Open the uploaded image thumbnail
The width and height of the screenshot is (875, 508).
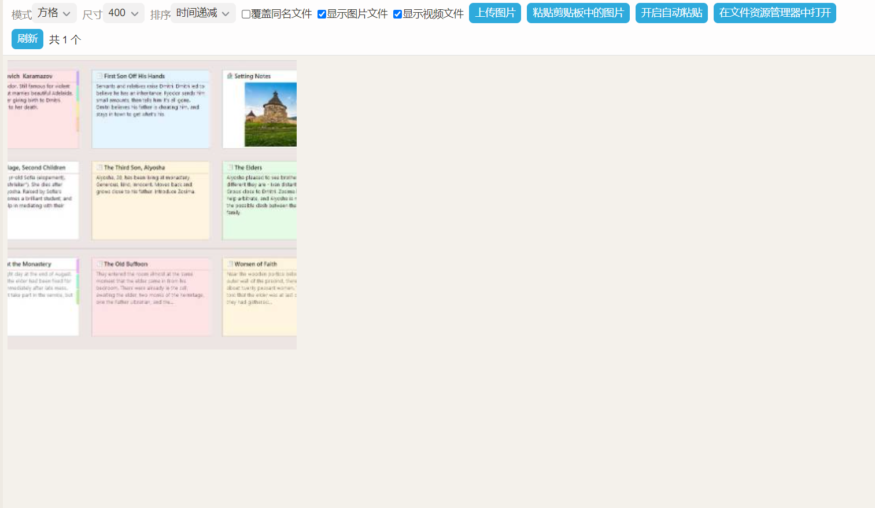(x=152, y=205)
